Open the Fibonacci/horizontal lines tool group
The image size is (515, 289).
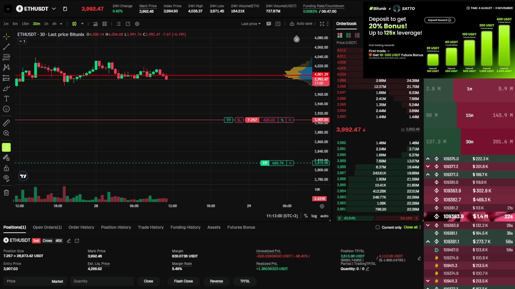(6, 57)
